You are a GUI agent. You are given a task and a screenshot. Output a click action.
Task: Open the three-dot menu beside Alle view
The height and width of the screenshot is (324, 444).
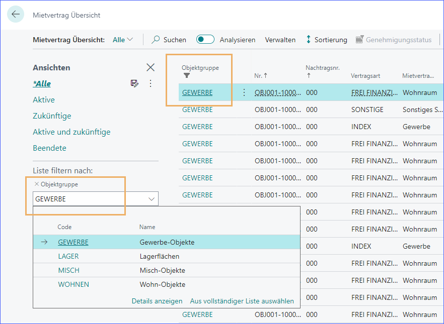(x=150, y=83)
